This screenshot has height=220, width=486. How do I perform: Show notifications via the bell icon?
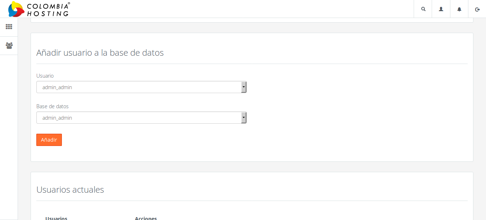(459, 9)
